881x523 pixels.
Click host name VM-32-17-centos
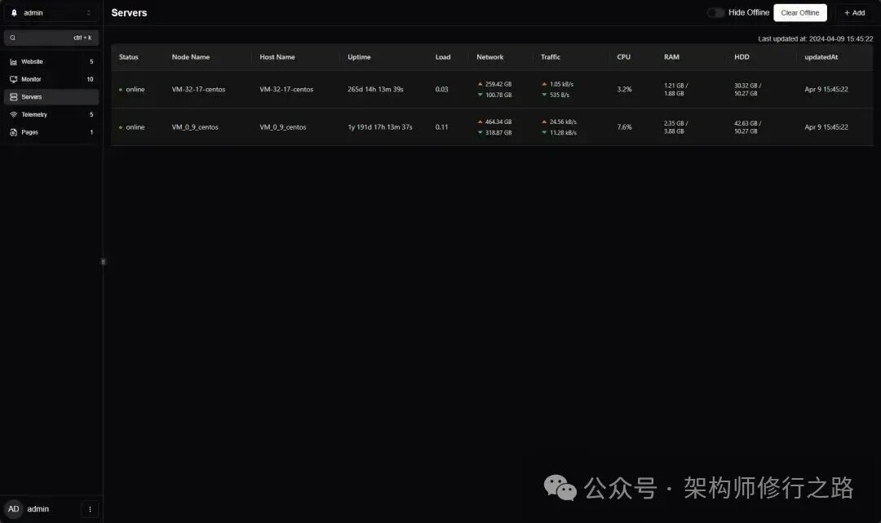coord(286,89)
